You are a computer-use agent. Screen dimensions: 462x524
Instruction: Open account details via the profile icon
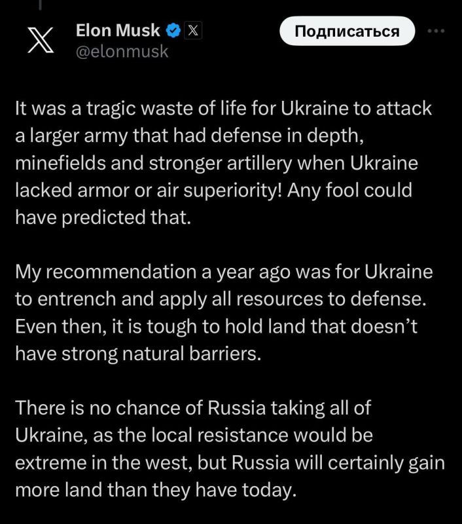42,39
